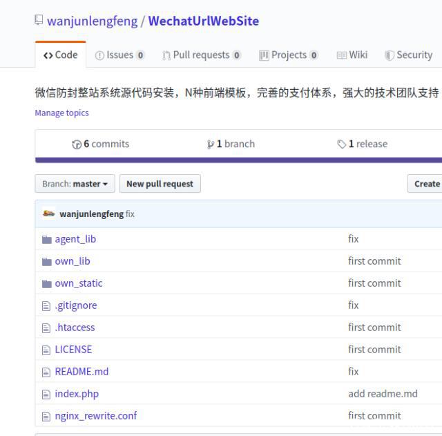Click the New pull request button
Screen dimensions: 442x436
(x=160, y=184)
